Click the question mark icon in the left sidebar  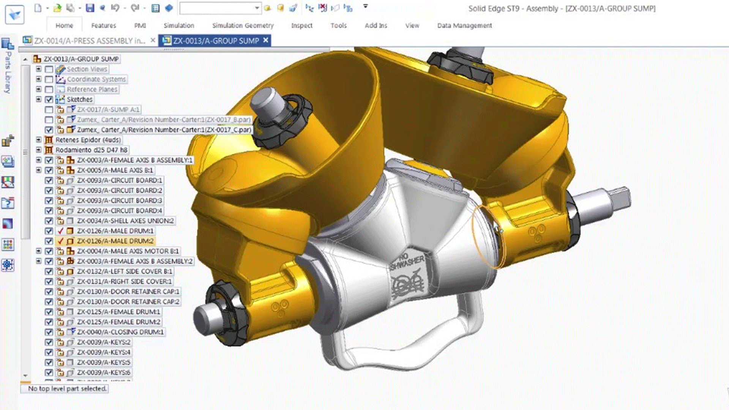click(x=8, y=203)
